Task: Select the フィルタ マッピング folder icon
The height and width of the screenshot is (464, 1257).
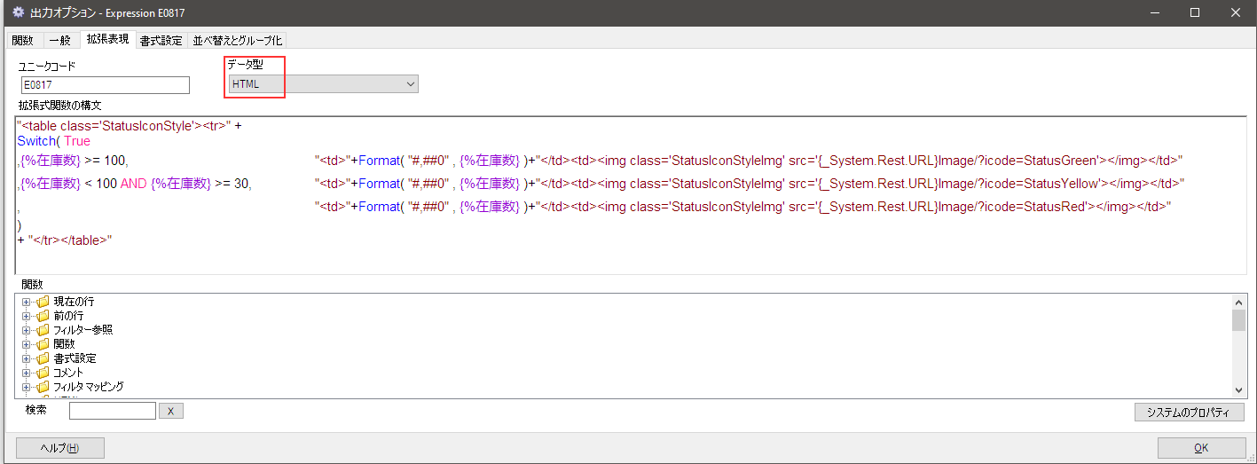Action: click(x=43, y=387)
